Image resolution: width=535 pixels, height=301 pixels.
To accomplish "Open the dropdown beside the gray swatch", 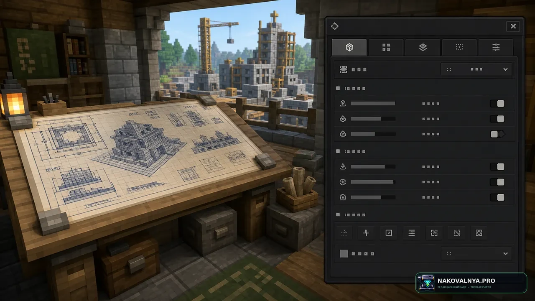I will tap(476, 253).
